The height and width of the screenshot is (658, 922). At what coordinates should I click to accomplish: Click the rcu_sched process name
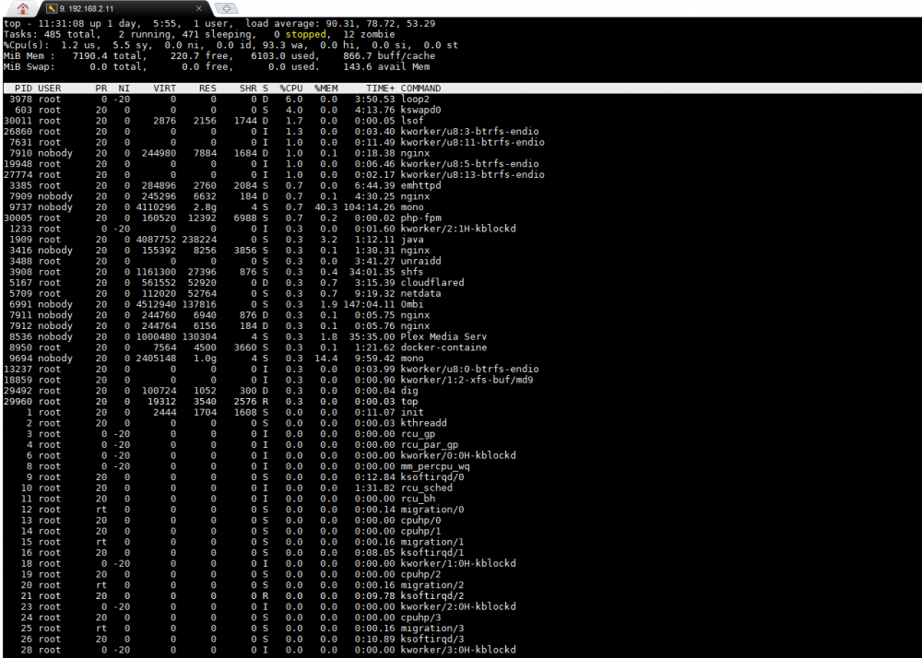pyautogui.click(x=426, y=488)
